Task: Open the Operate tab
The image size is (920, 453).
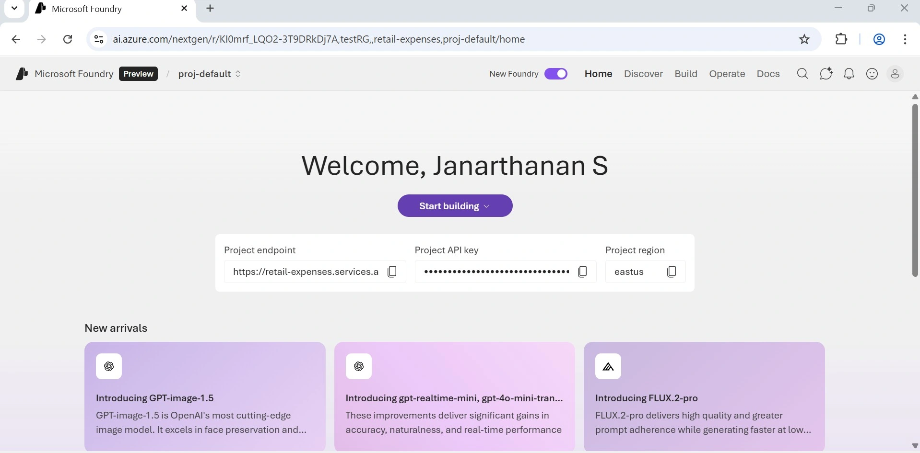Action: [x=727, y=74]
